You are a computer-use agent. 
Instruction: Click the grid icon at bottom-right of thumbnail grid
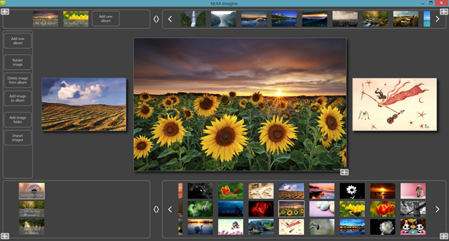[444, 236]
